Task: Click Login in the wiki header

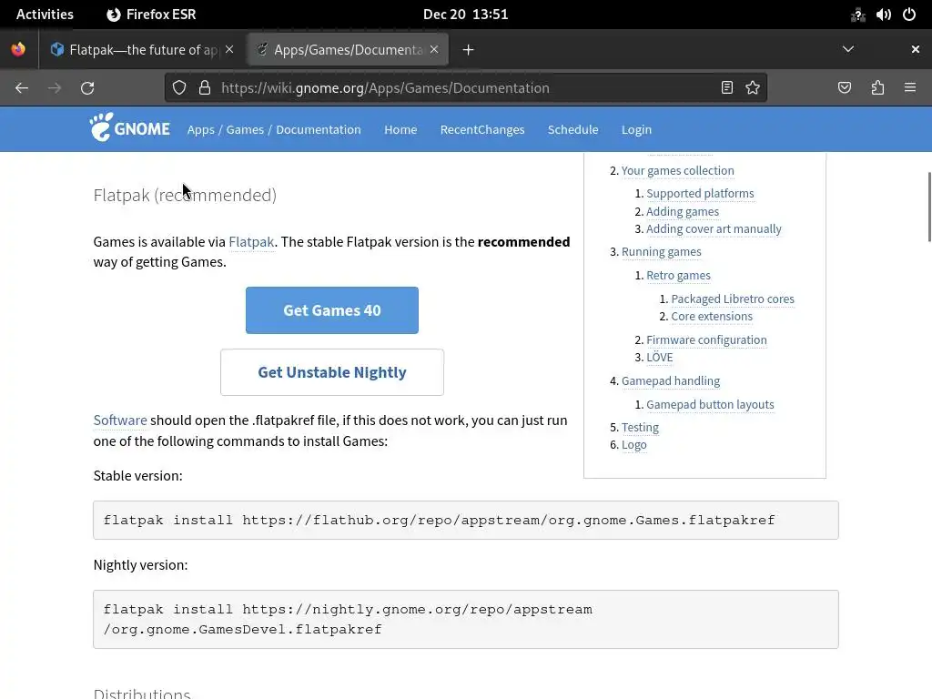Action: [636, 129]
